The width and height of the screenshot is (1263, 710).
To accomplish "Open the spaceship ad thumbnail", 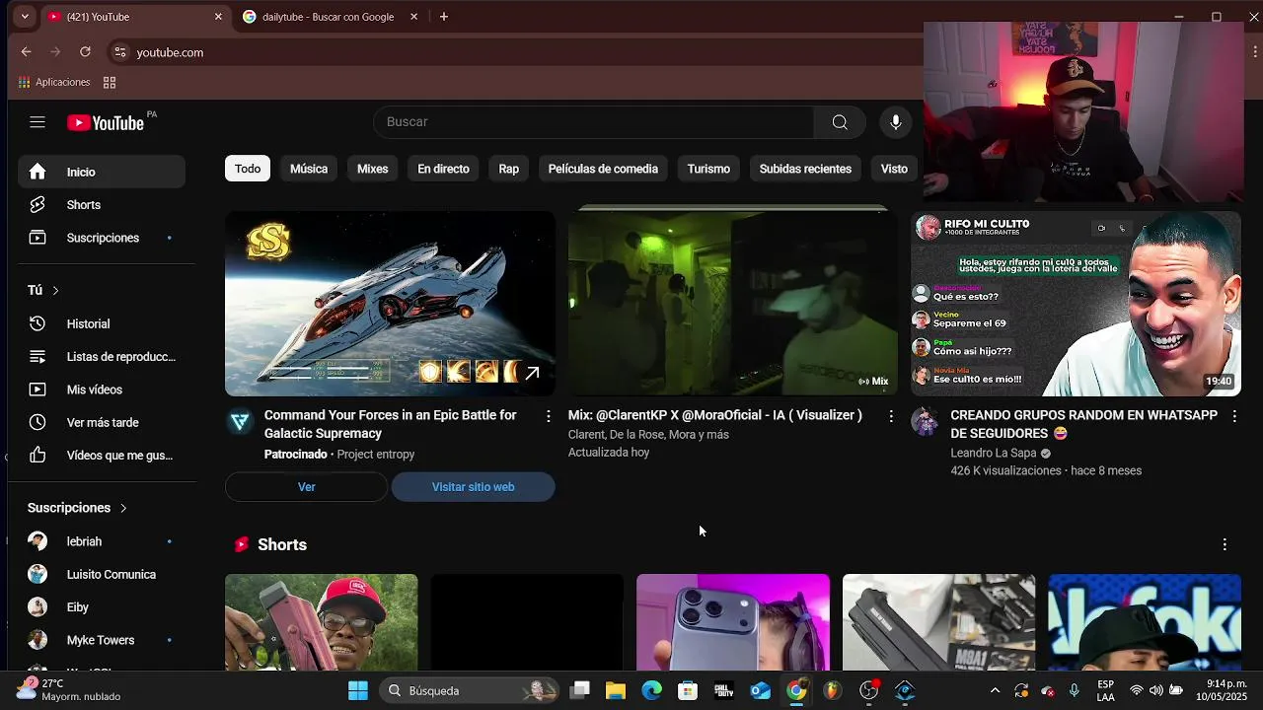I will coord(390,304).
